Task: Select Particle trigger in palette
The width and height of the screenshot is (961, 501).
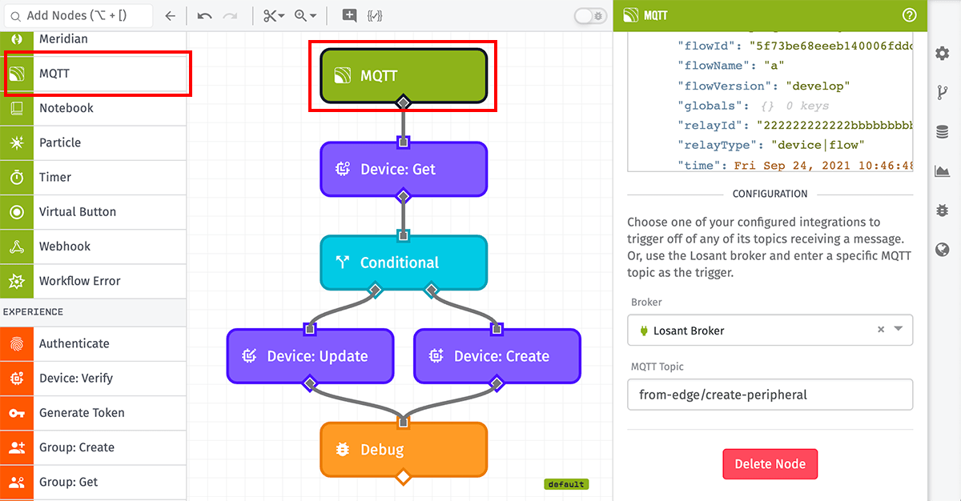Action: tap(93, 142)
